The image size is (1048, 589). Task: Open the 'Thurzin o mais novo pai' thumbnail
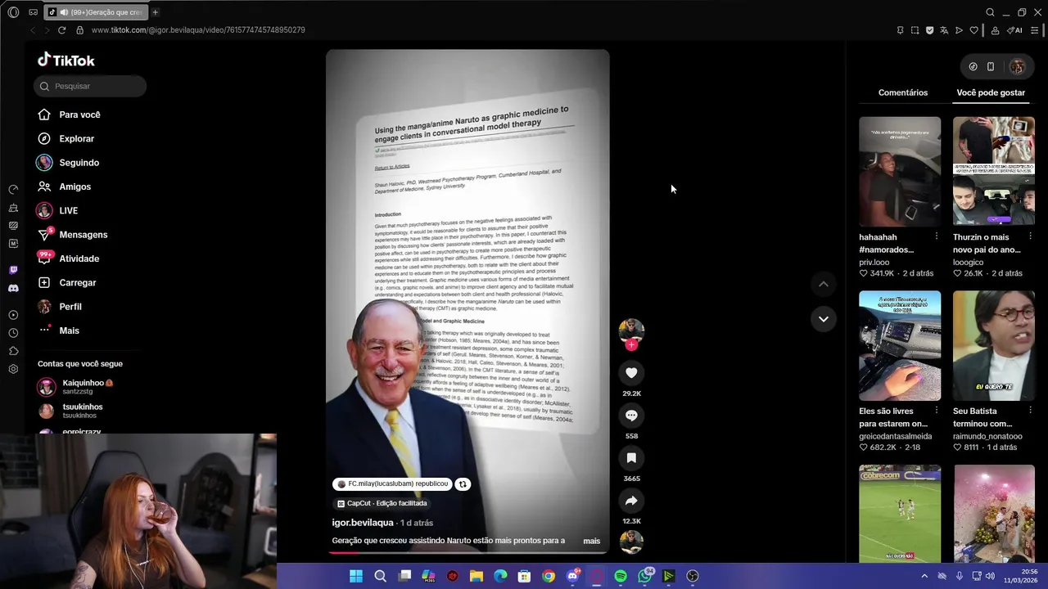coord(993,171)
